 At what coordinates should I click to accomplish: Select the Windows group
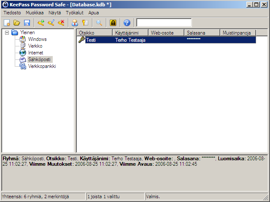pyautogui.click(x=38, y=39)
